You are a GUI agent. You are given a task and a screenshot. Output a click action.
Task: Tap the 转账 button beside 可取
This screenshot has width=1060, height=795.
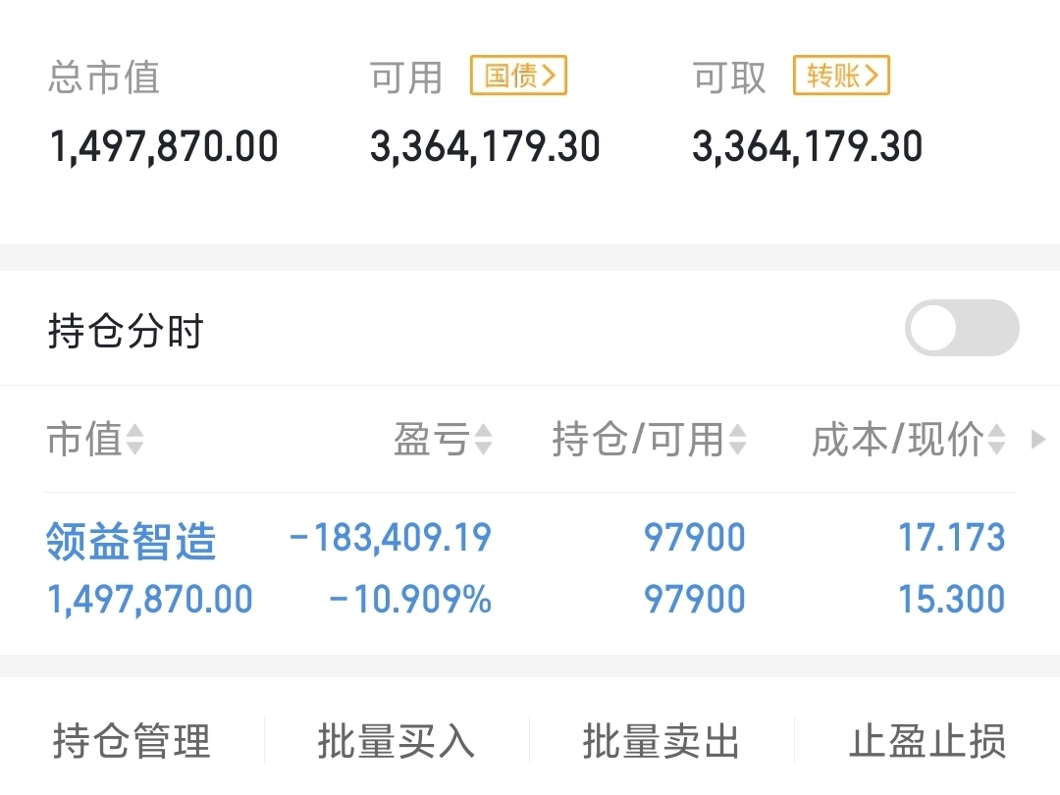coord(841,76)
